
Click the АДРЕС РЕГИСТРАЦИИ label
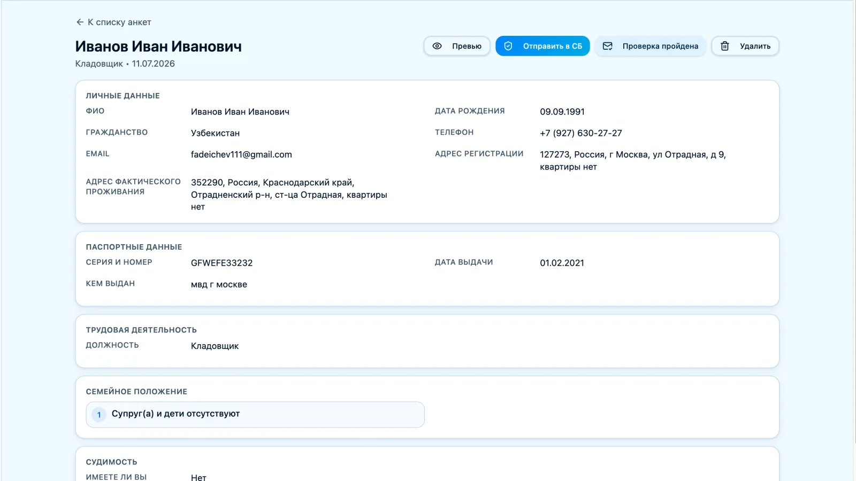click(x=479, y=154)
